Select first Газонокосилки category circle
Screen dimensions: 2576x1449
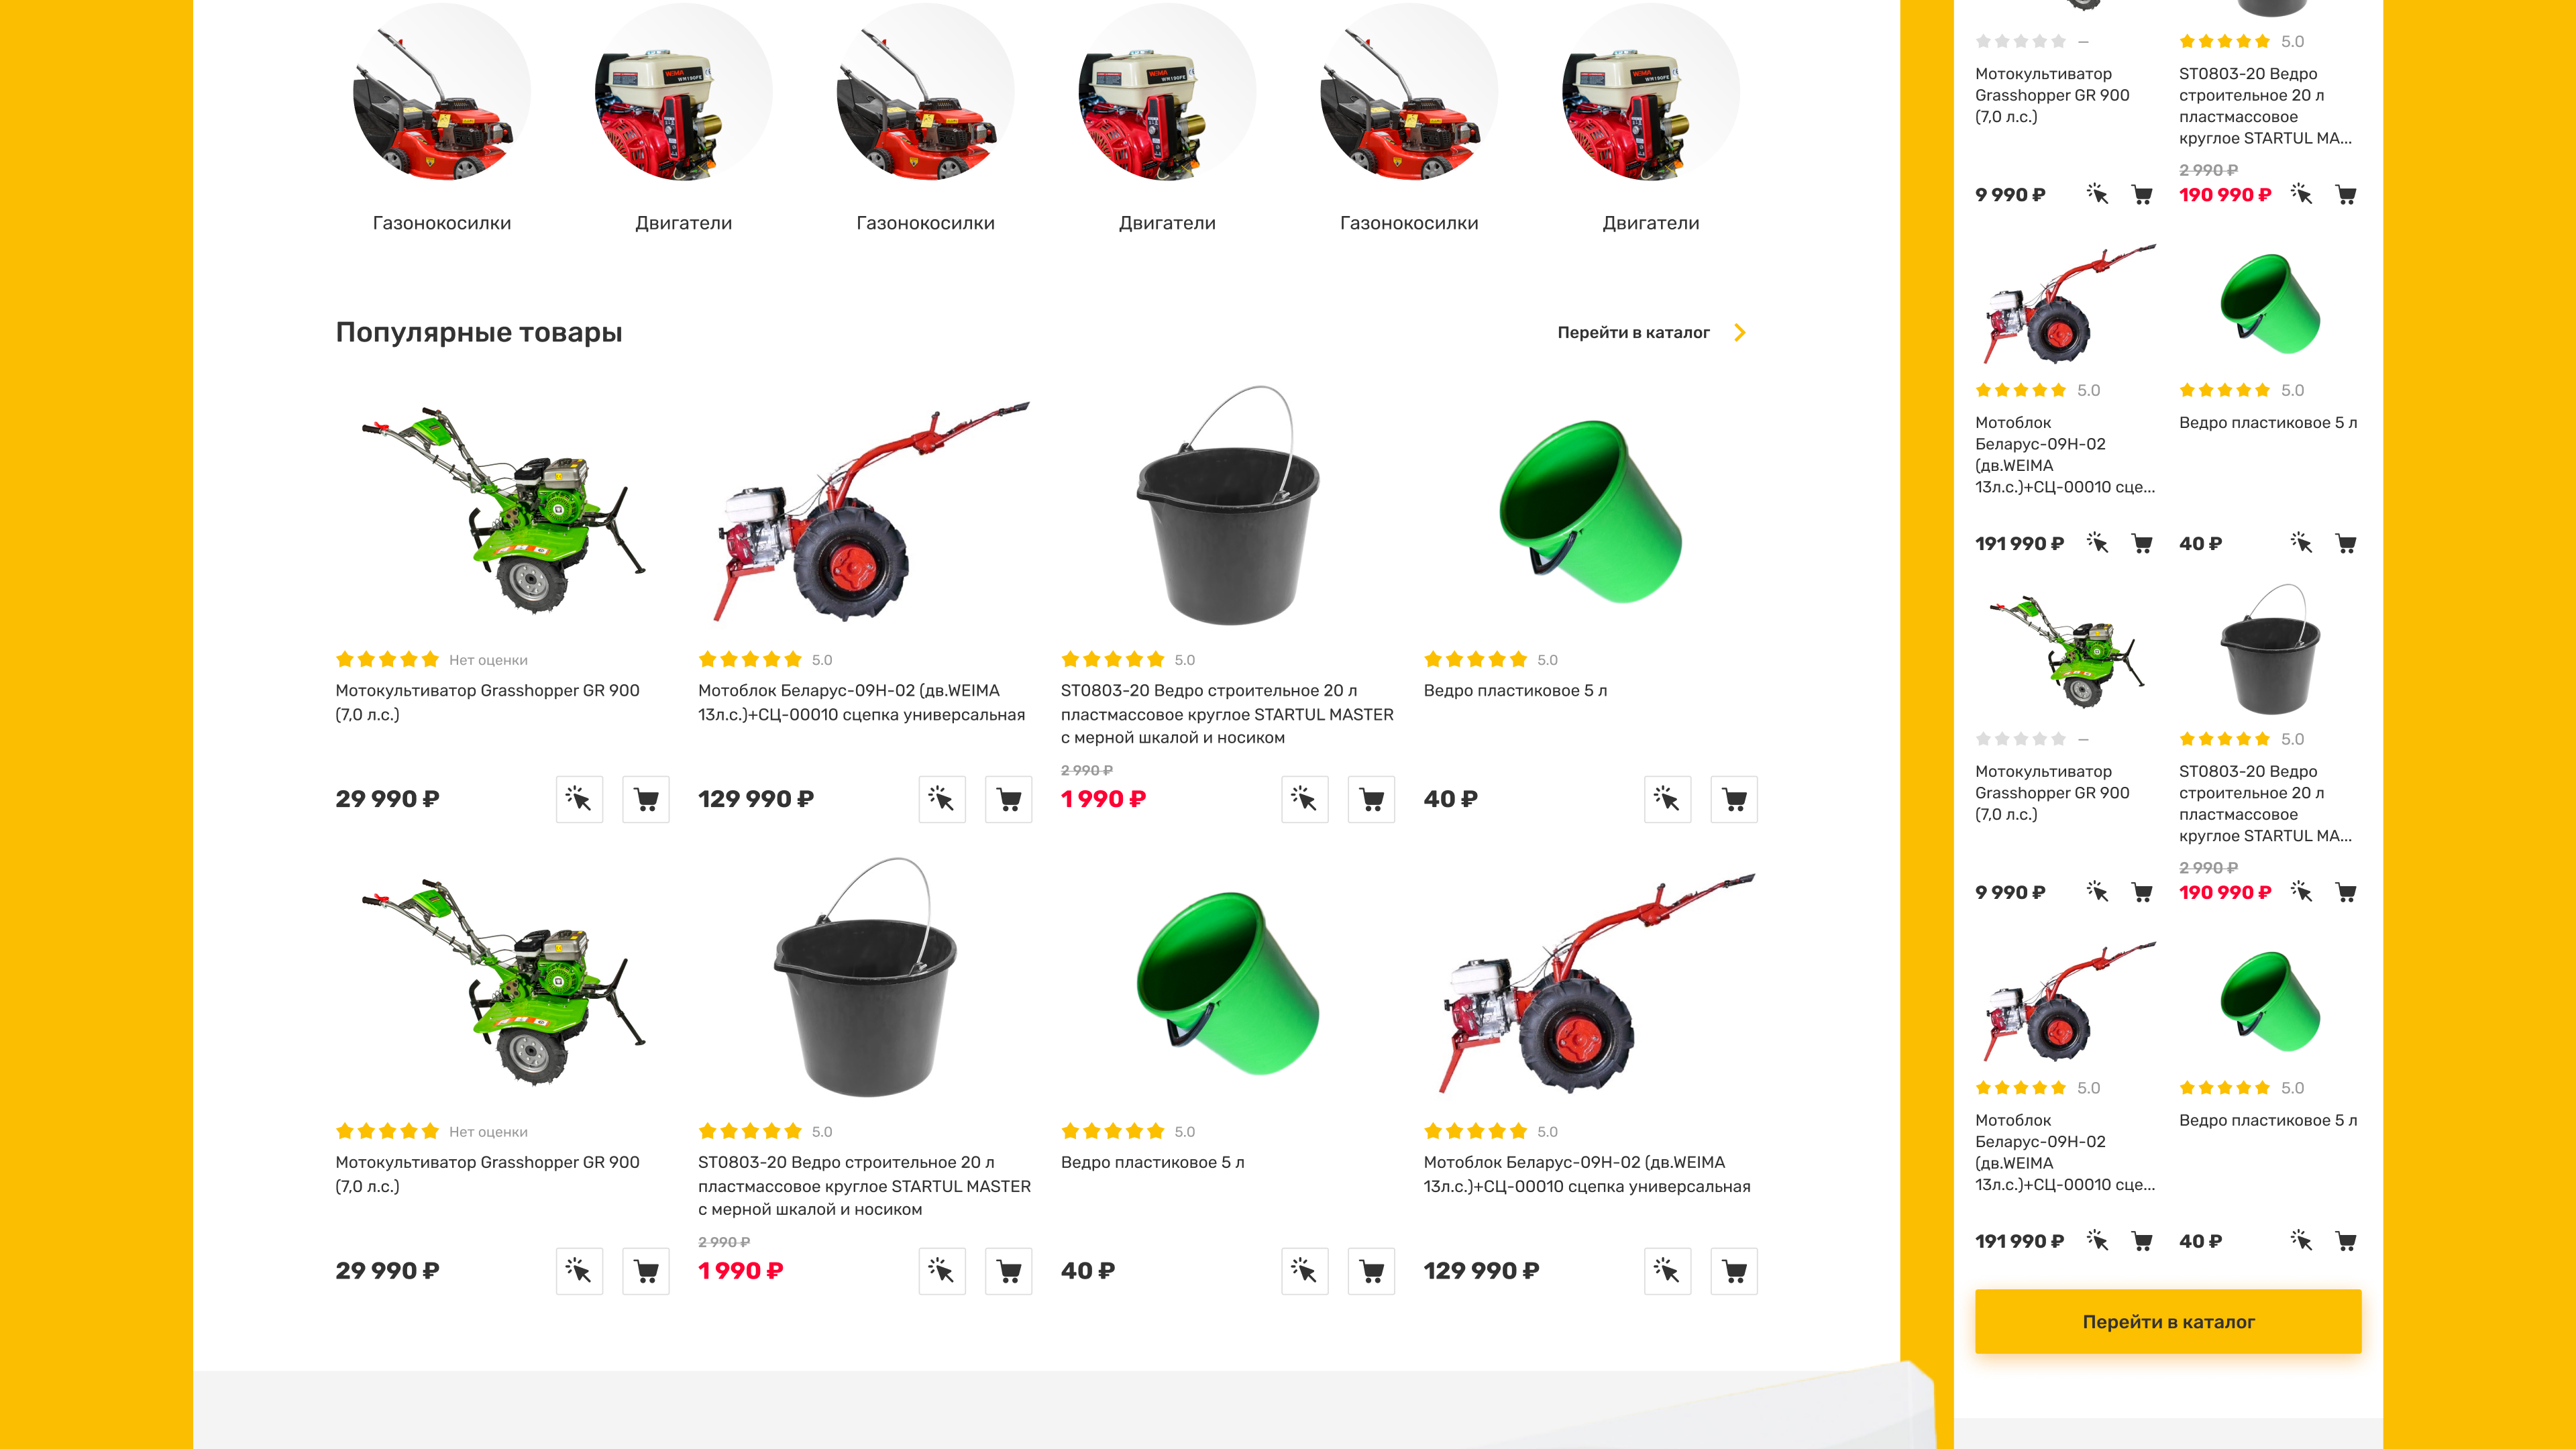coord(442,92)
